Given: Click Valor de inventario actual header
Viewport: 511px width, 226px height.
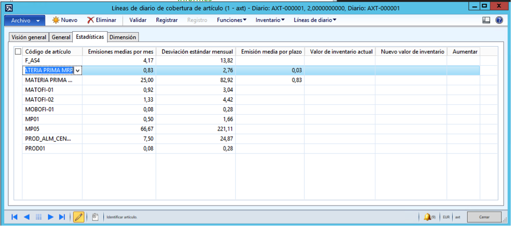Looking at the screenshot, I should tap(340, 51).
